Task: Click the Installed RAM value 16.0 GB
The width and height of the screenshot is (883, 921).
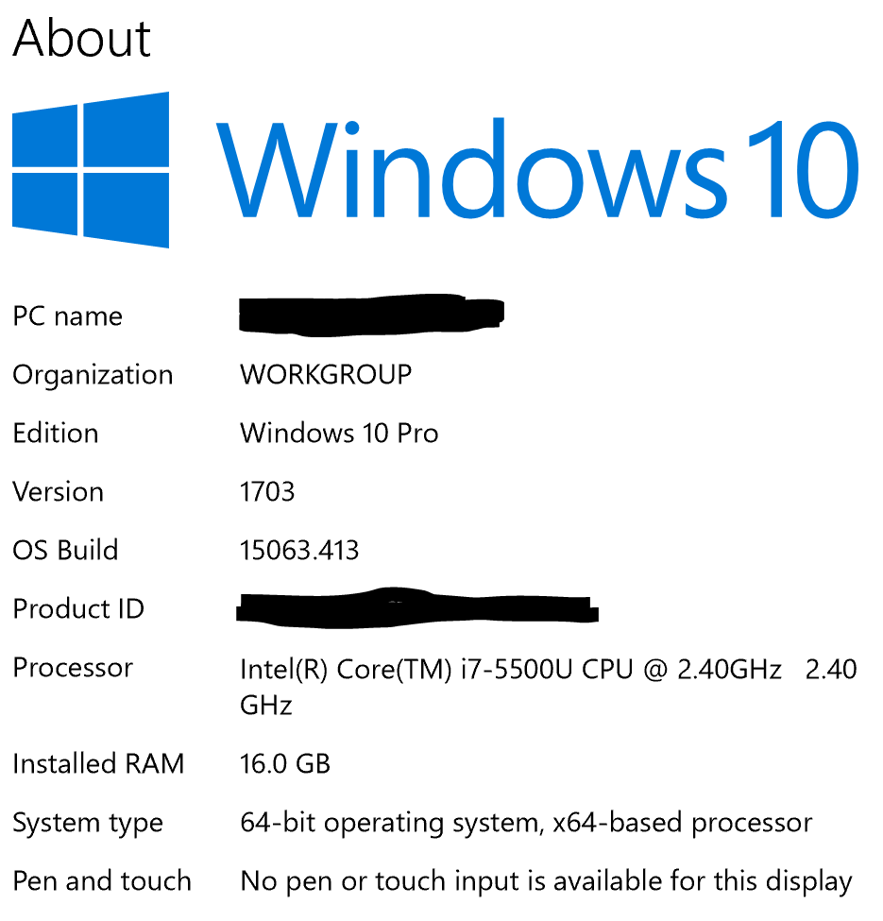Action: tap(288, 764)
